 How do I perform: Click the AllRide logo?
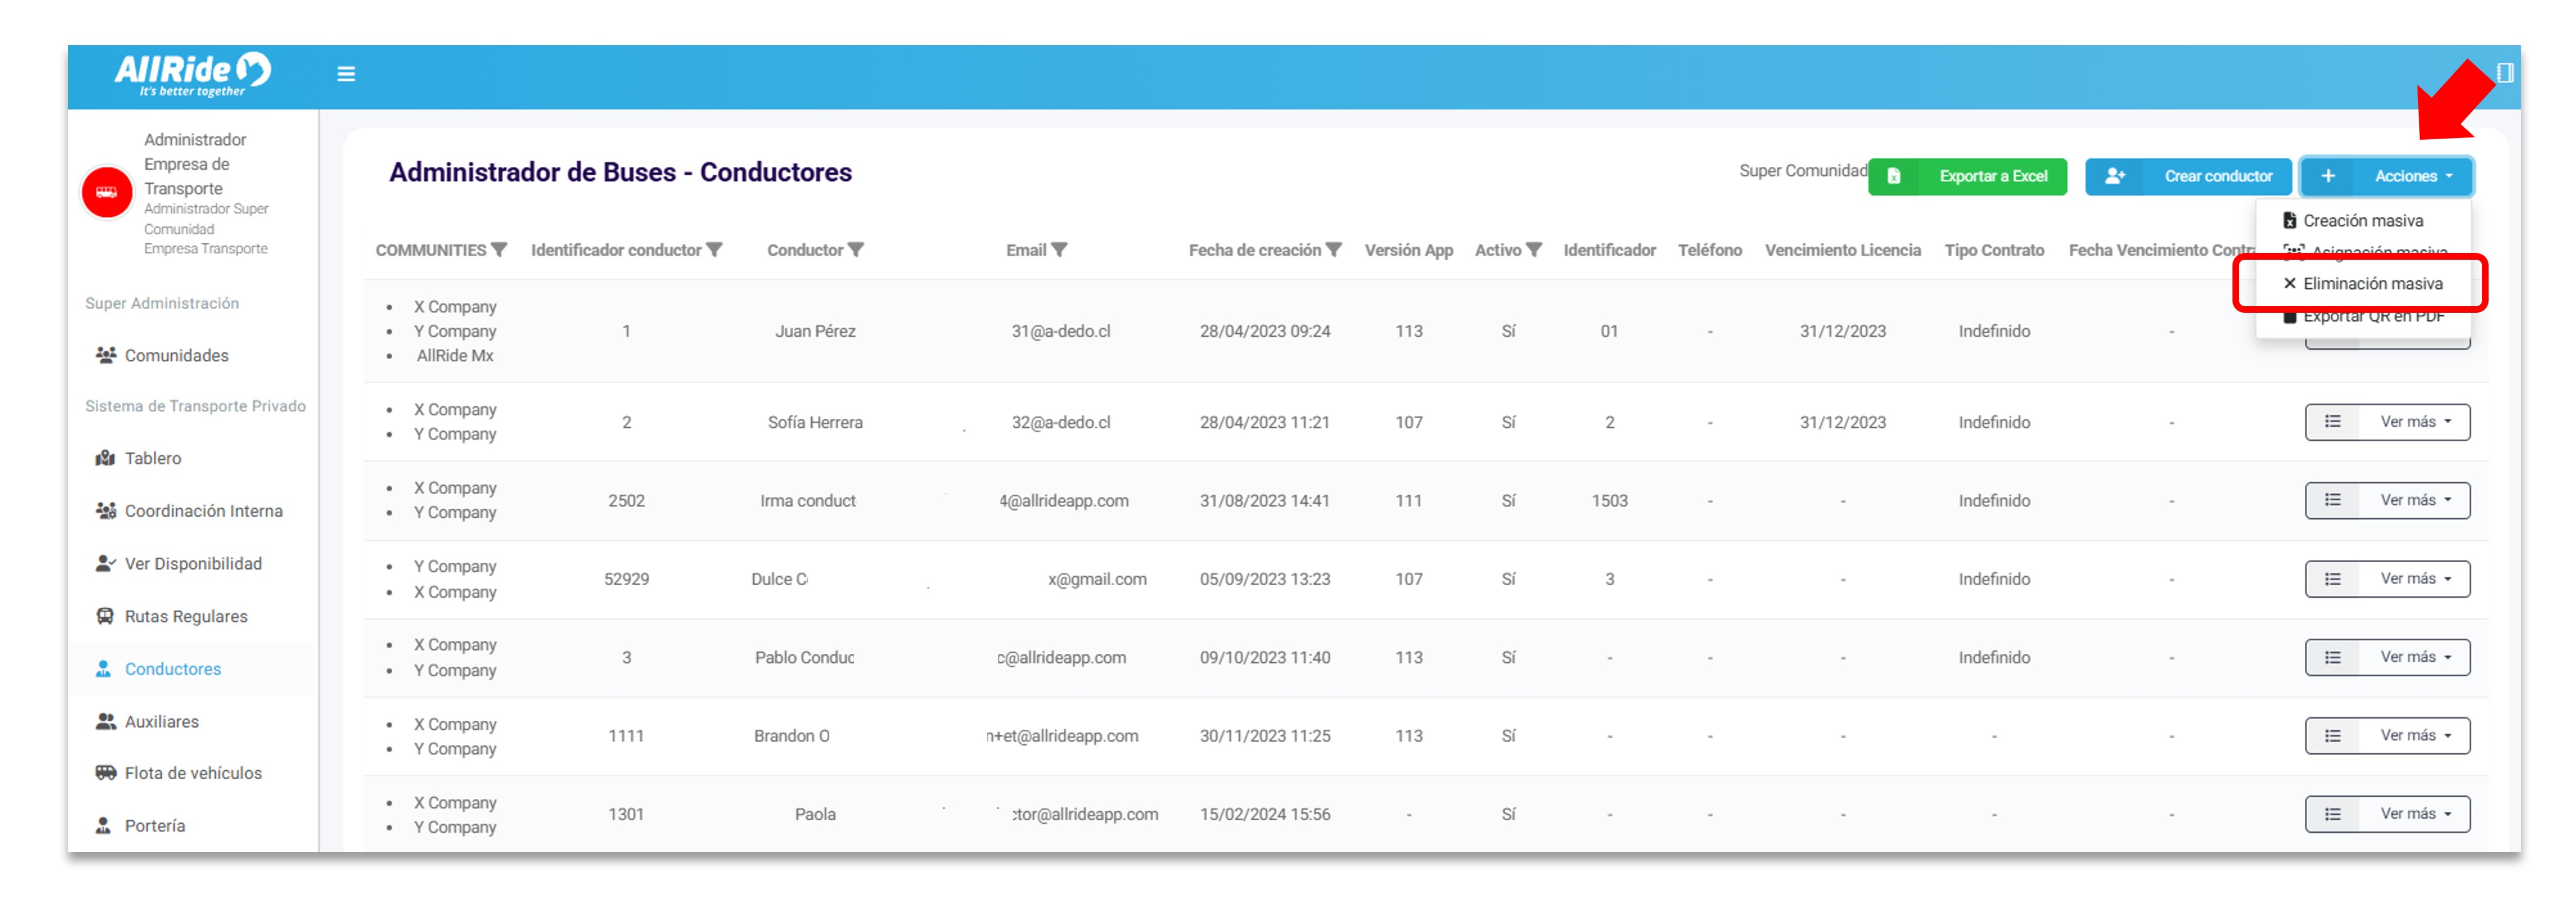point(192,73)
